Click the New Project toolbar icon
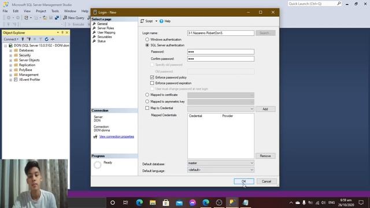Screen dimensions: 370x208 coord(26,18)
